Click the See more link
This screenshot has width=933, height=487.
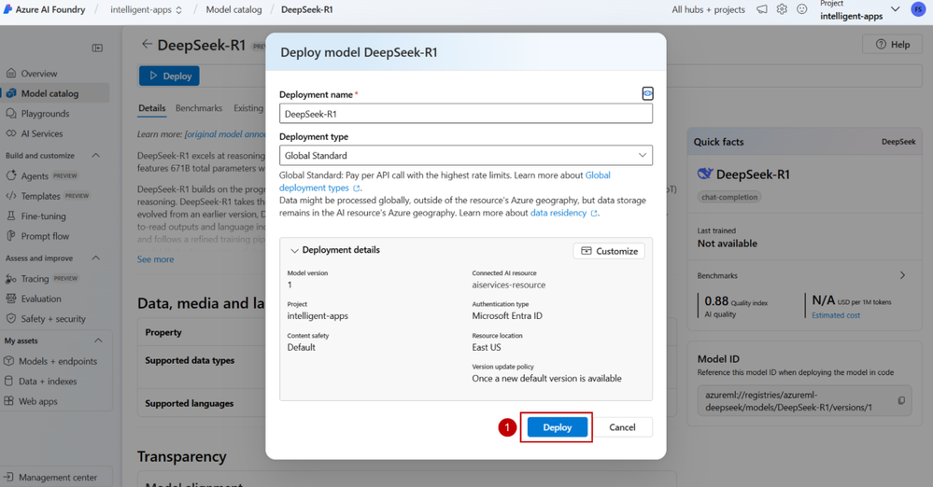point(155,259)
